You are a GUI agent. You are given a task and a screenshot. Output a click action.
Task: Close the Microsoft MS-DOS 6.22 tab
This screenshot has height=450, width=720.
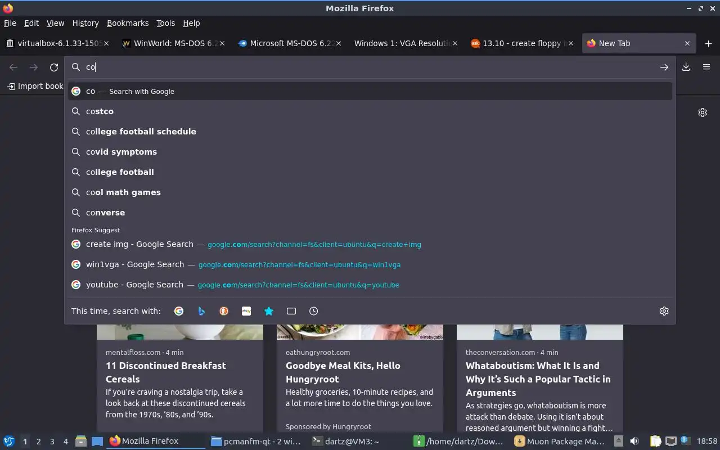tap(339, 43)
